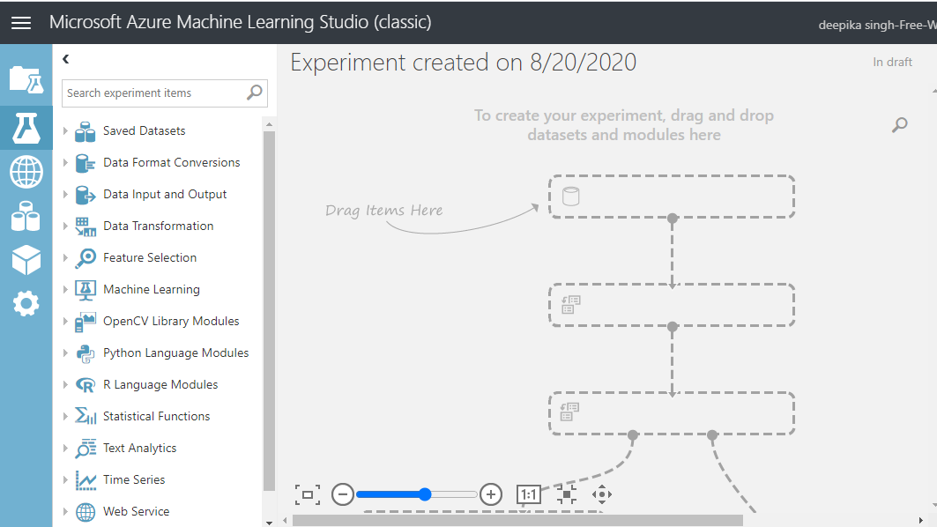This screenshot has width=937, height=527.
Task: Click the palette scroll-up arrow
Action: (269, 124)
